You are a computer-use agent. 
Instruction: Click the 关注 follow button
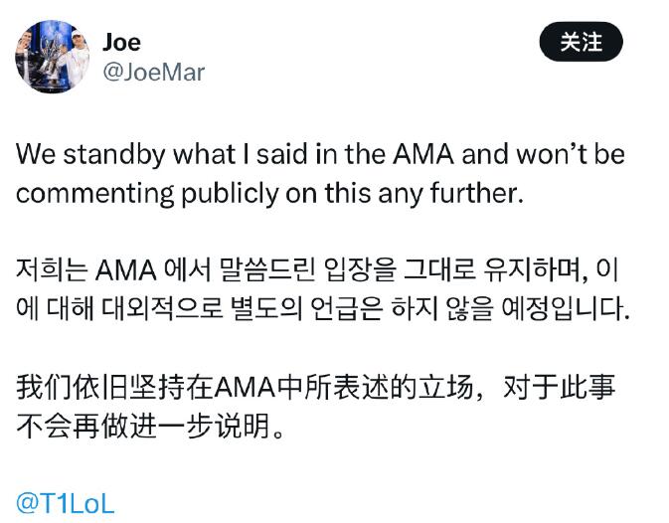coord(582,42)
